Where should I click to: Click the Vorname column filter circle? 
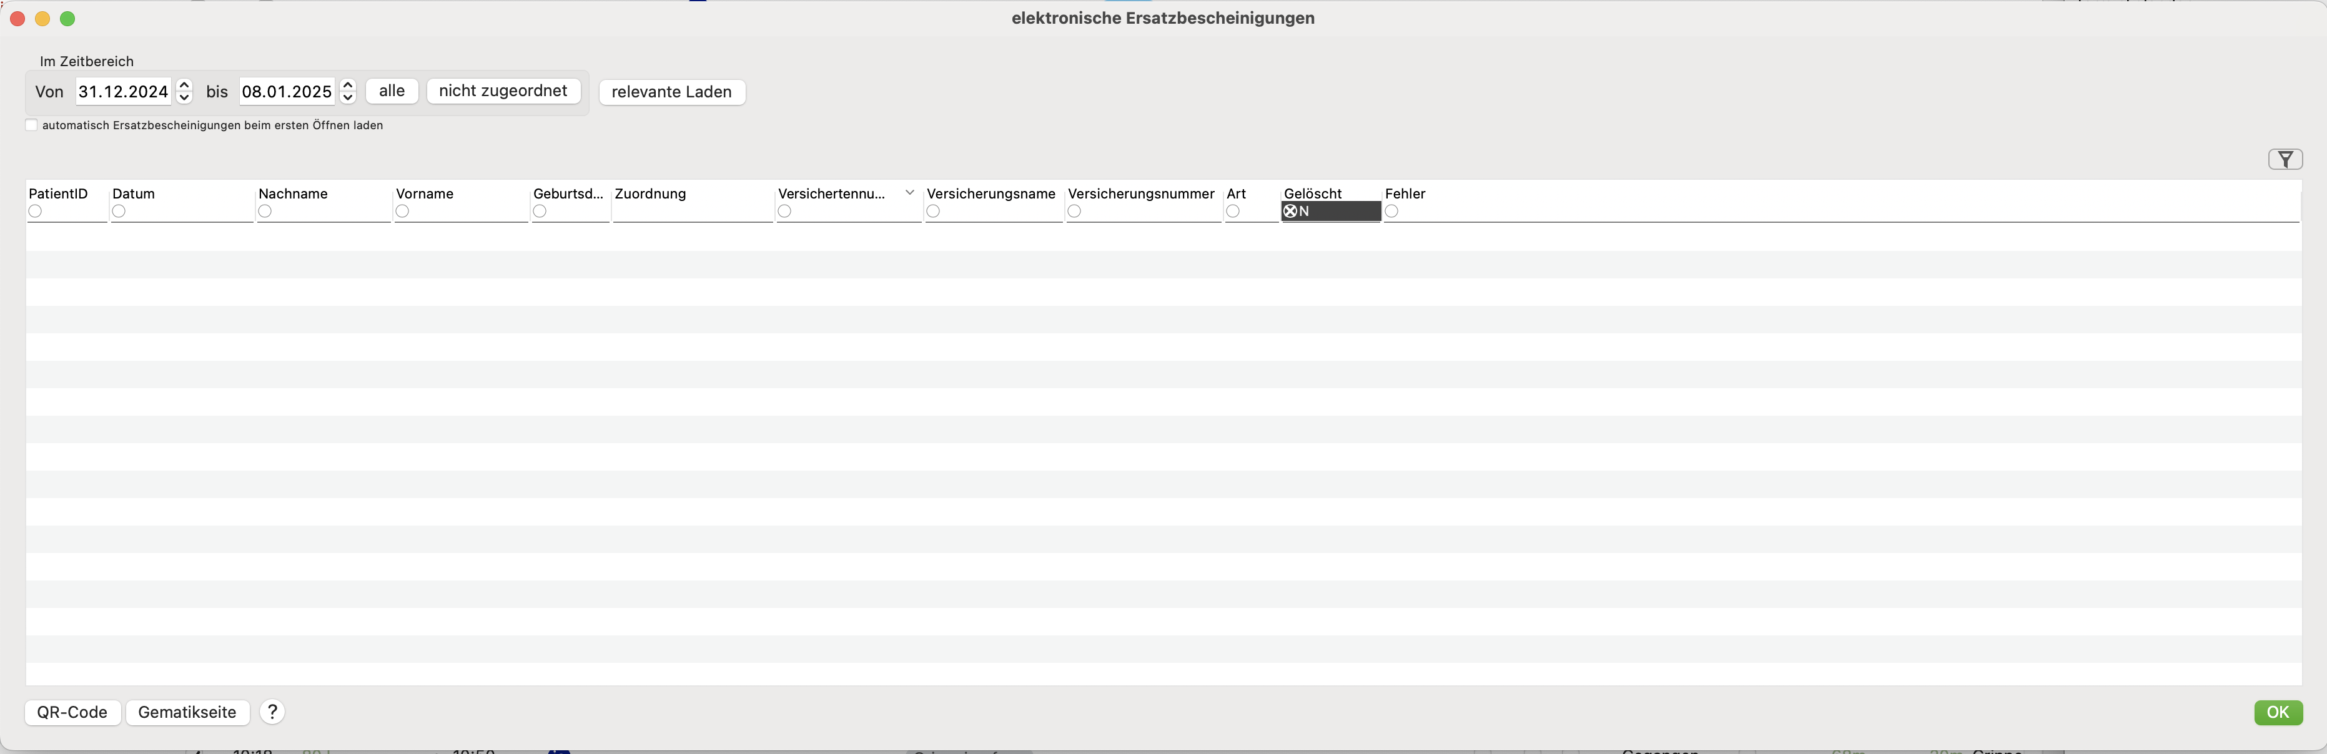(x=402, y=212)
